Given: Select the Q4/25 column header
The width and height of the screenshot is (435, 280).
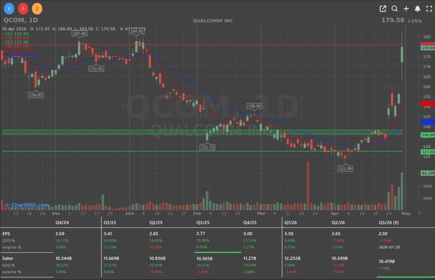Looking at the screenshot, I should point(250,223).
